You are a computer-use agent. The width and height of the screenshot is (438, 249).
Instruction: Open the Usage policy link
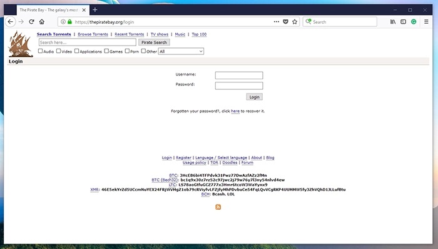(x=195, y=163)
